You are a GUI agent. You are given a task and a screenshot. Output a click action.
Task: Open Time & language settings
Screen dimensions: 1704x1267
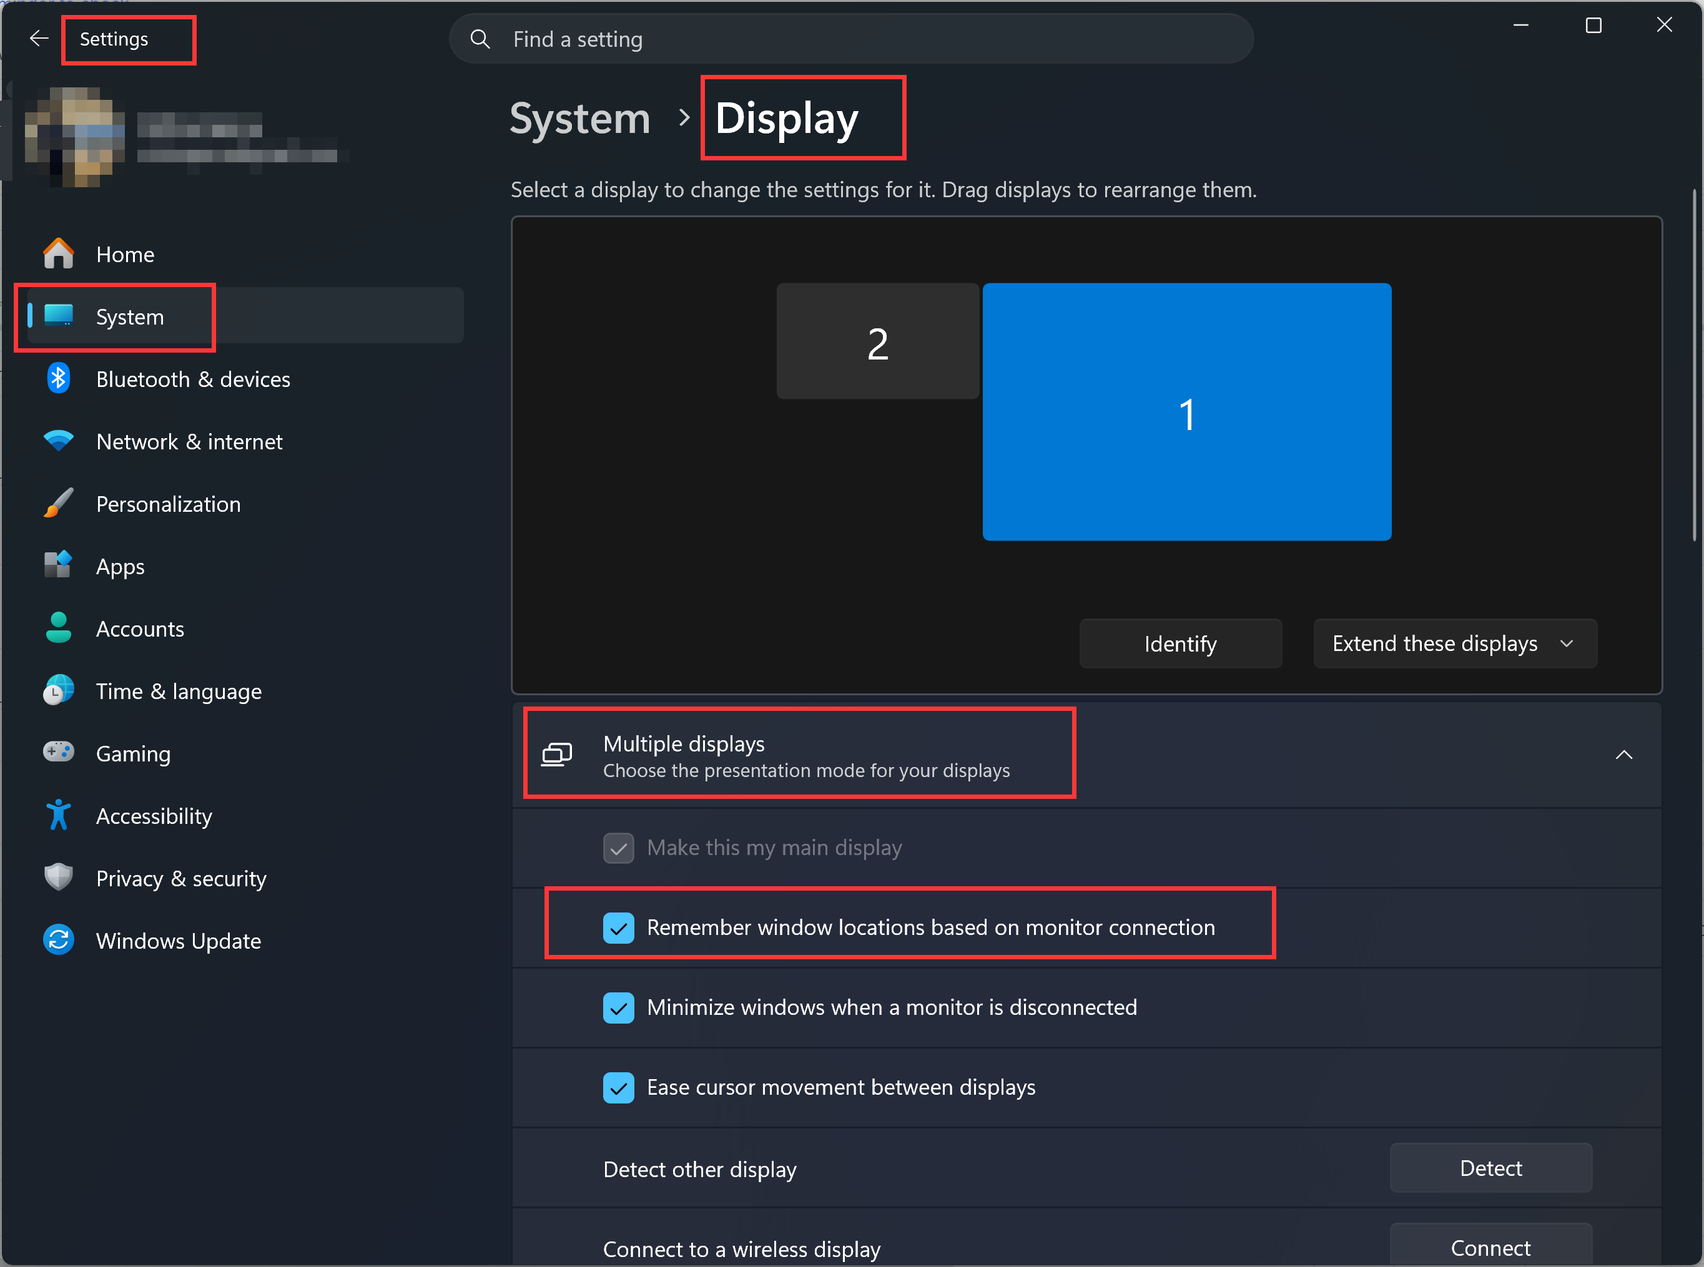245,691
